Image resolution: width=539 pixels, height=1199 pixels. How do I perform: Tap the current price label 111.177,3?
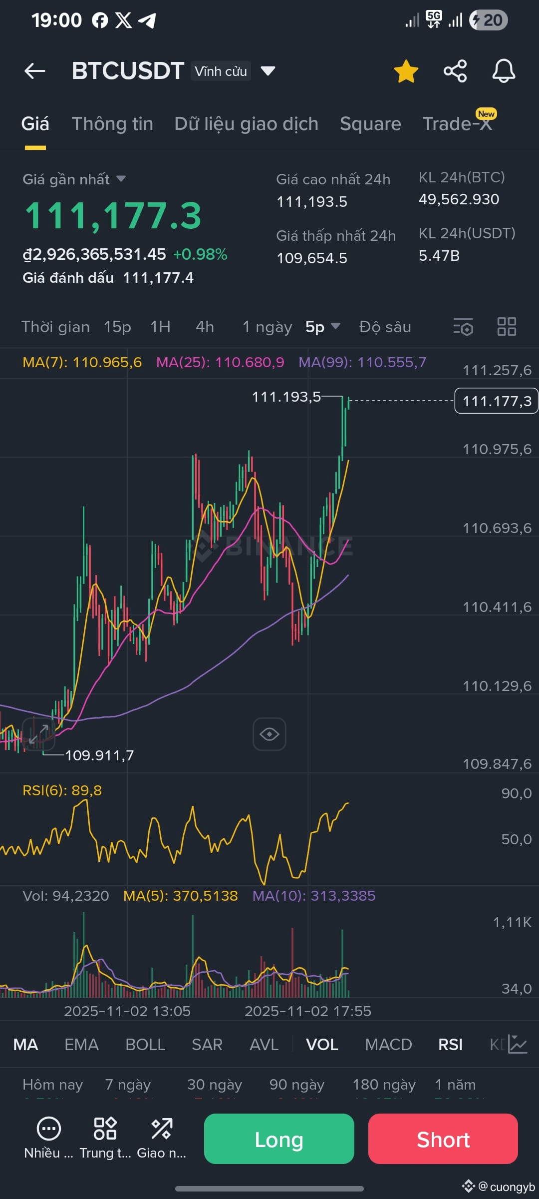pos(497,401)
